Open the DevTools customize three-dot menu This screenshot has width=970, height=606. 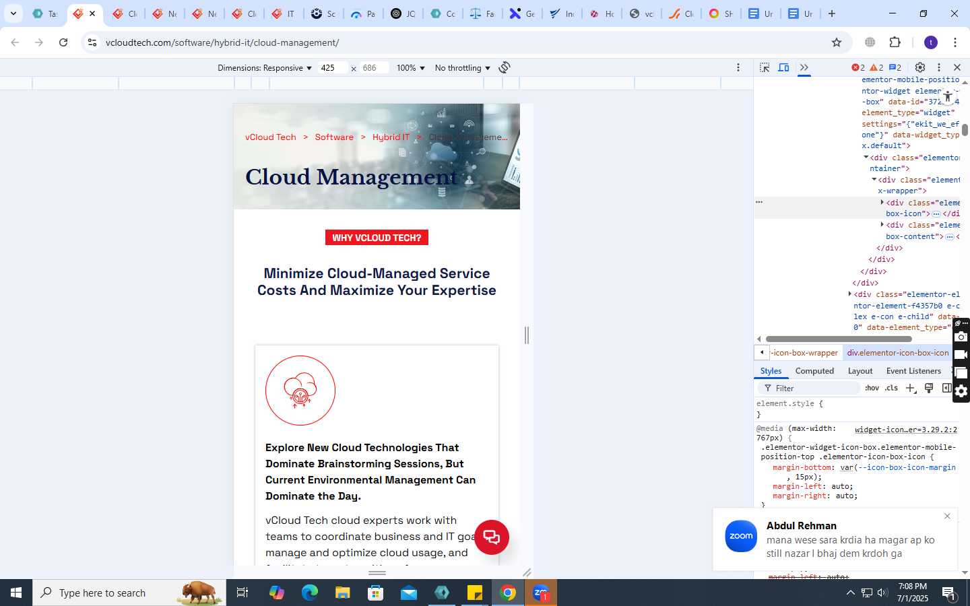(x=939, y=67)
